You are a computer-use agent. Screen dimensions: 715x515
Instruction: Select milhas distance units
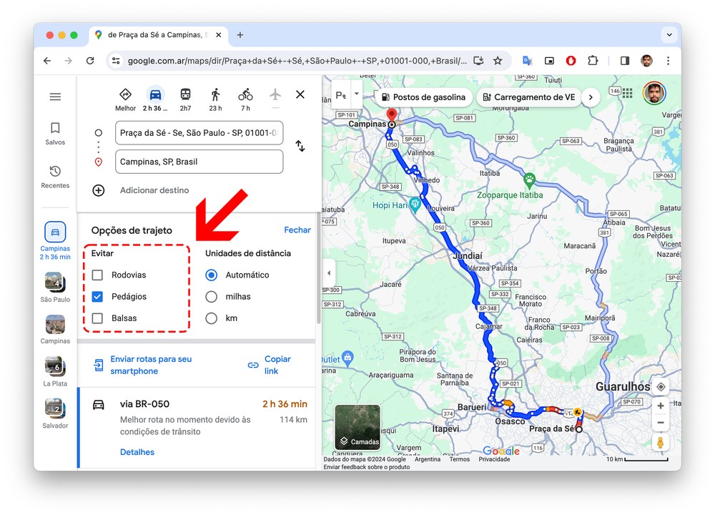point(211,297)
